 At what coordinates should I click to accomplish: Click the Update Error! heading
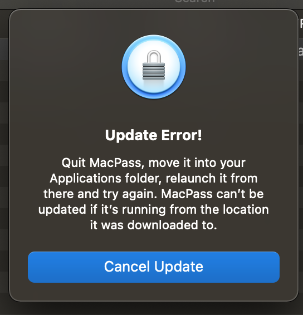pyautogui.click(x=153, y=135)
